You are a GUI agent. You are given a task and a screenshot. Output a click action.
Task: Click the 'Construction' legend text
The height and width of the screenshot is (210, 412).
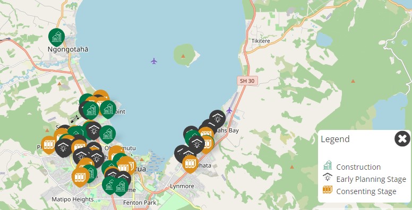click(x=358, y=167)
